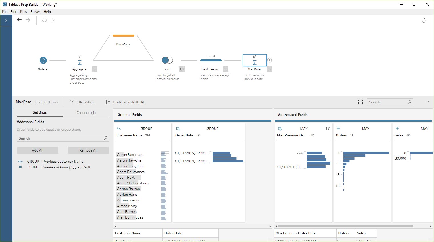434x242 pixels.
Task: Select the null value in Max Previous Order
Action: pyautogui.click(x=300, y=153)
